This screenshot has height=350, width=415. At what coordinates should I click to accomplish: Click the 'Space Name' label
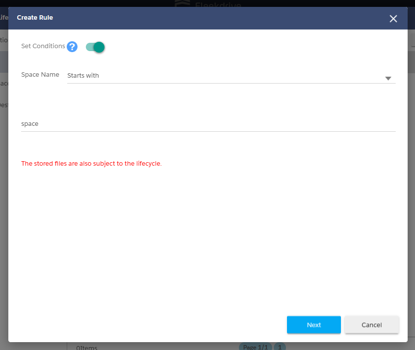[x=40, y=75]
